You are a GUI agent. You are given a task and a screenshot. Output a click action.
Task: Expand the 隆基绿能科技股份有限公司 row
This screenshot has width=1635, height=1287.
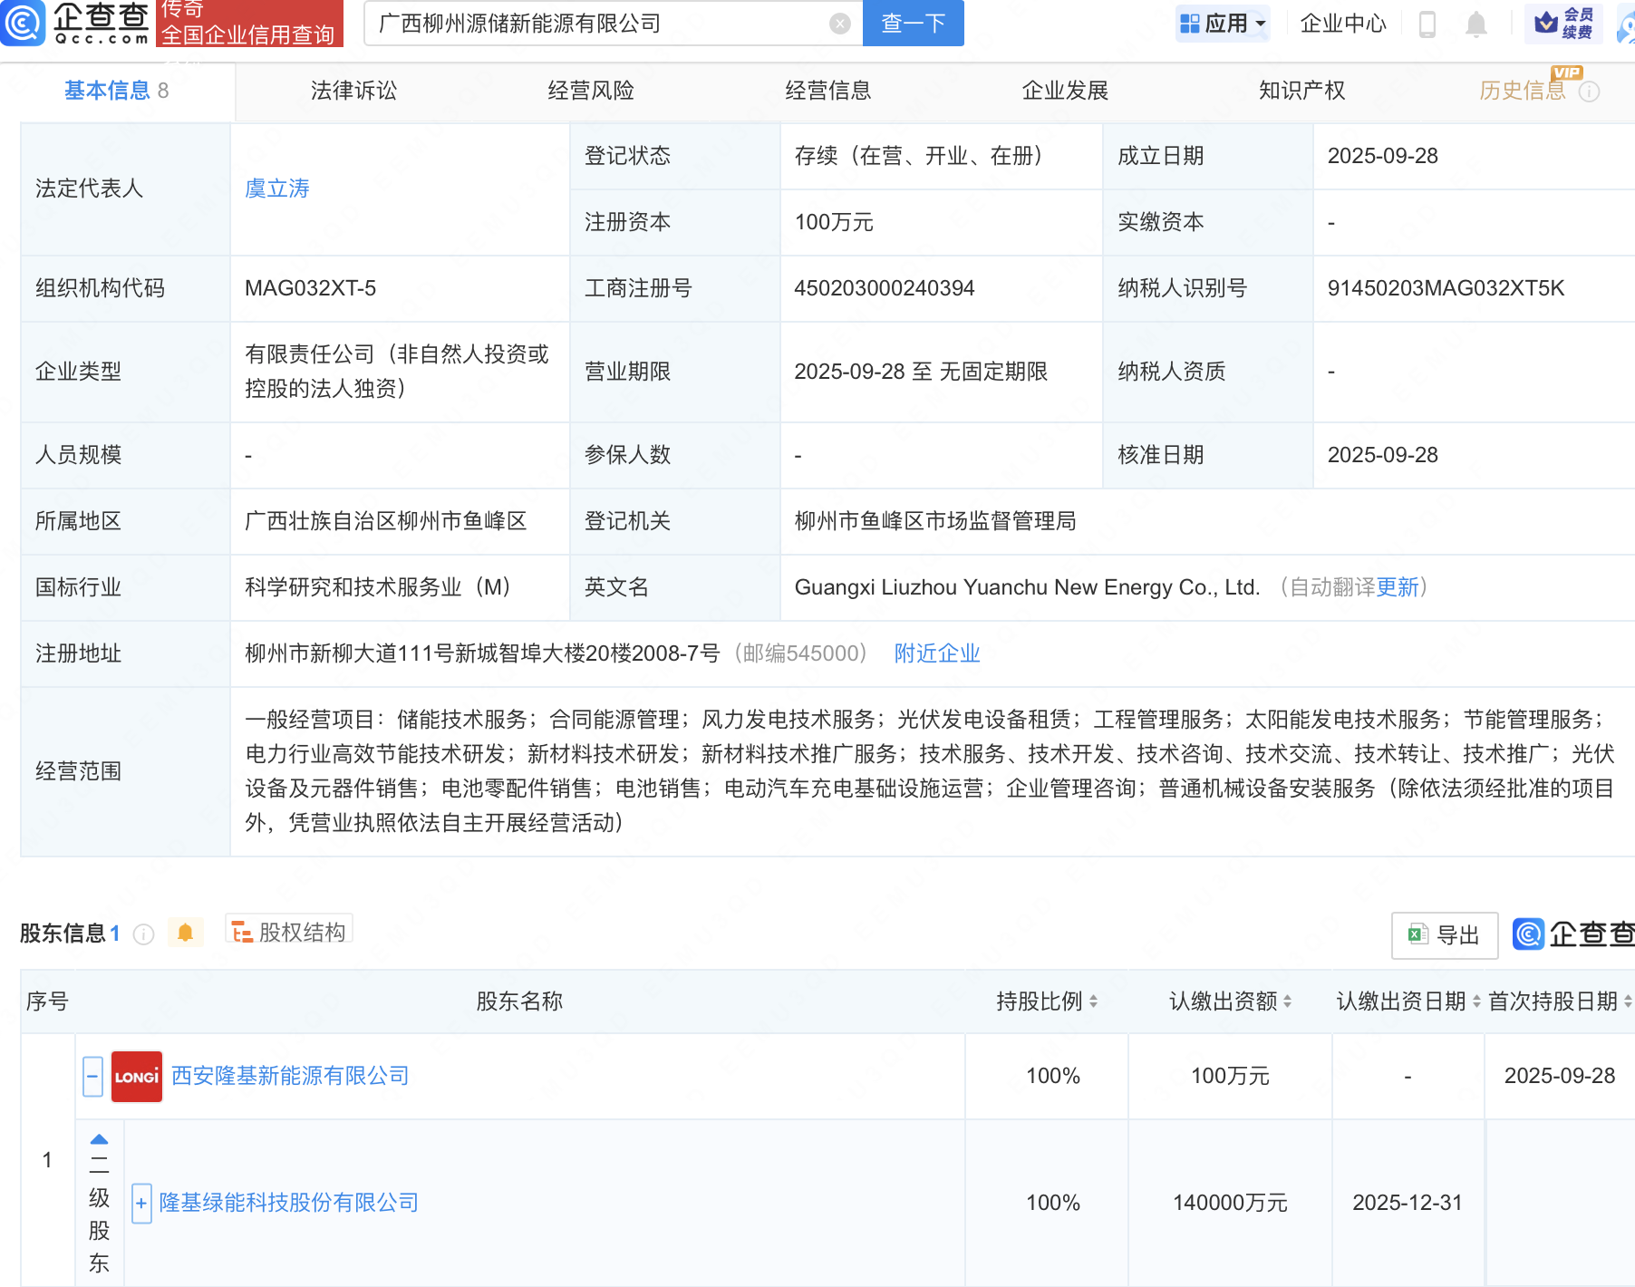[141, 1204]
